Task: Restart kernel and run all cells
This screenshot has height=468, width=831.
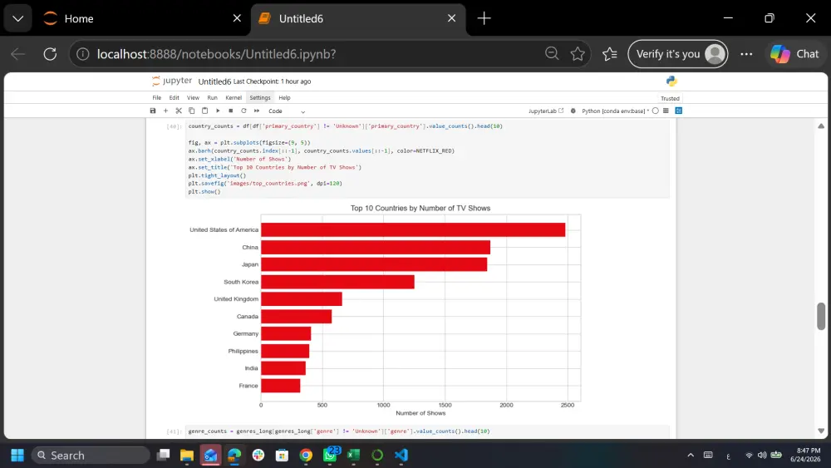Action: (x=257, y=111)
